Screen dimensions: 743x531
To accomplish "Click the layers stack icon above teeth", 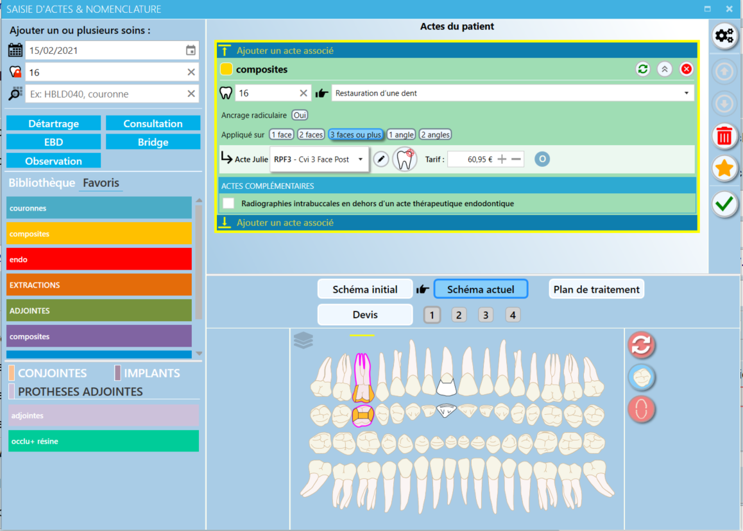I will pos(303,340).
